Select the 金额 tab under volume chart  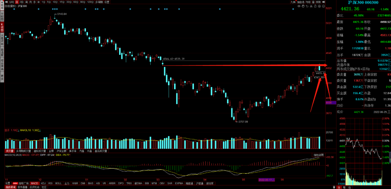tap(51, 151)
